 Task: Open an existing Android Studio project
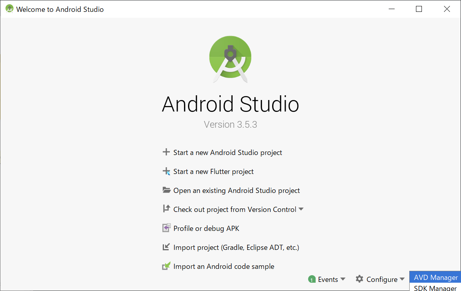point(236,190)
